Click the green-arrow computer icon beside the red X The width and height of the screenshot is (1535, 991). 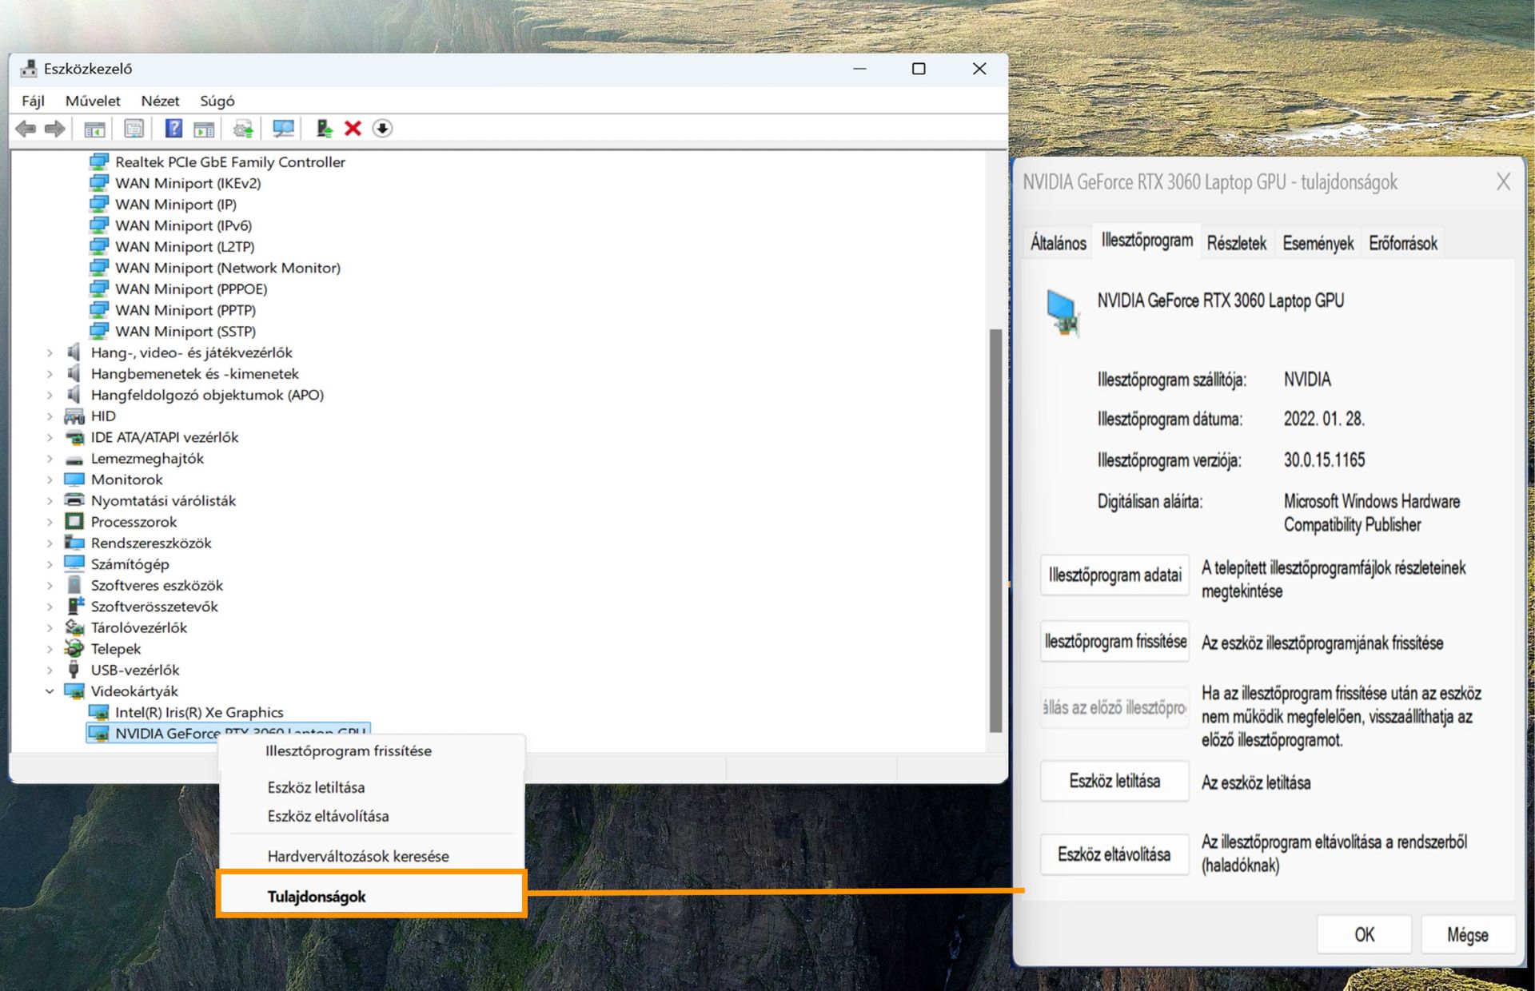(324, 129)
